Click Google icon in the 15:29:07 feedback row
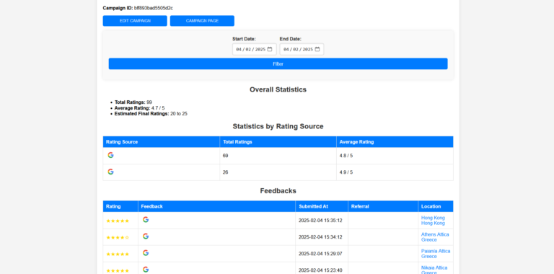Viewport: 554px width, 274px height. tap(146, 253)
